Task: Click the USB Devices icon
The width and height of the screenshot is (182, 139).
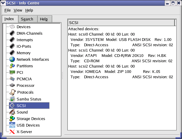Action: coord(12,125)
